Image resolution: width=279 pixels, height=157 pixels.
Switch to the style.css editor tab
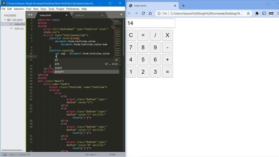(x=88, y=15)
